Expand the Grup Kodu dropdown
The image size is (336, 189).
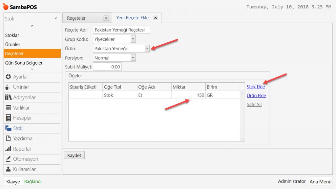(133, 39)
